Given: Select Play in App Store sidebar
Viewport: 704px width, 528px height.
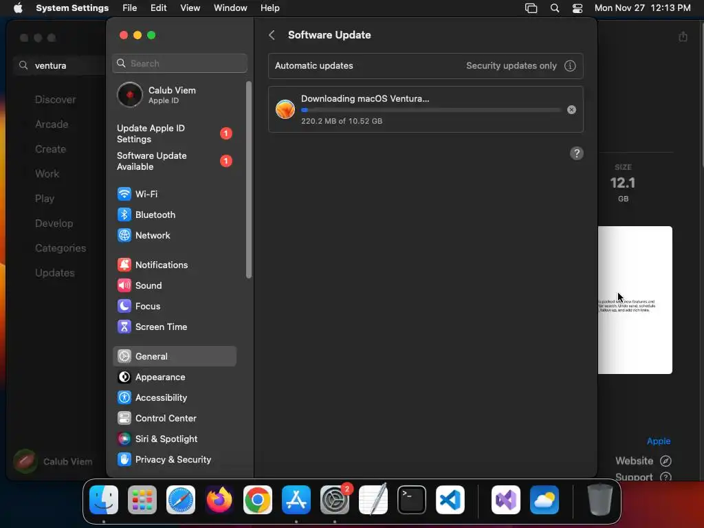Looking at the screenshot, I should tap(45, 199).
